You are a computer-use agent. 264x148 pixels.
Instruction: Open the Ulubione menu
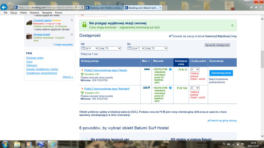pyautogui.click(x=34, y=13)
